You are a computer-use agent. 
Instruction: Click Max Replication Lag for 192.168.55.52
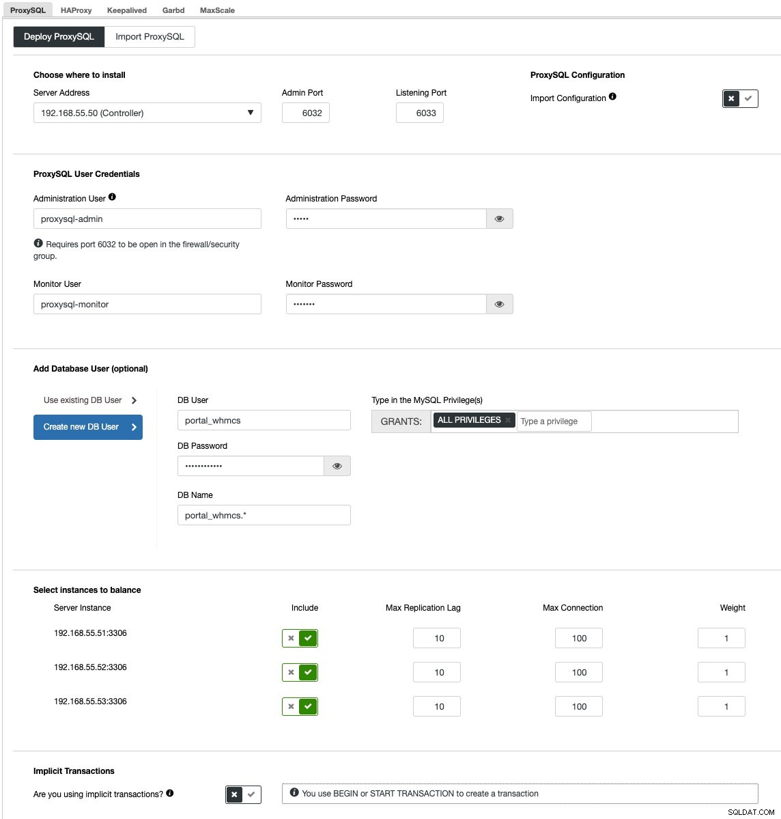click(x=437, y=672)
